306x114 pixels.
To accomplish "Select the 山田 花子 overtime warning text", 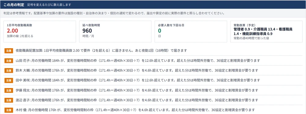I will tap(138, 61).
